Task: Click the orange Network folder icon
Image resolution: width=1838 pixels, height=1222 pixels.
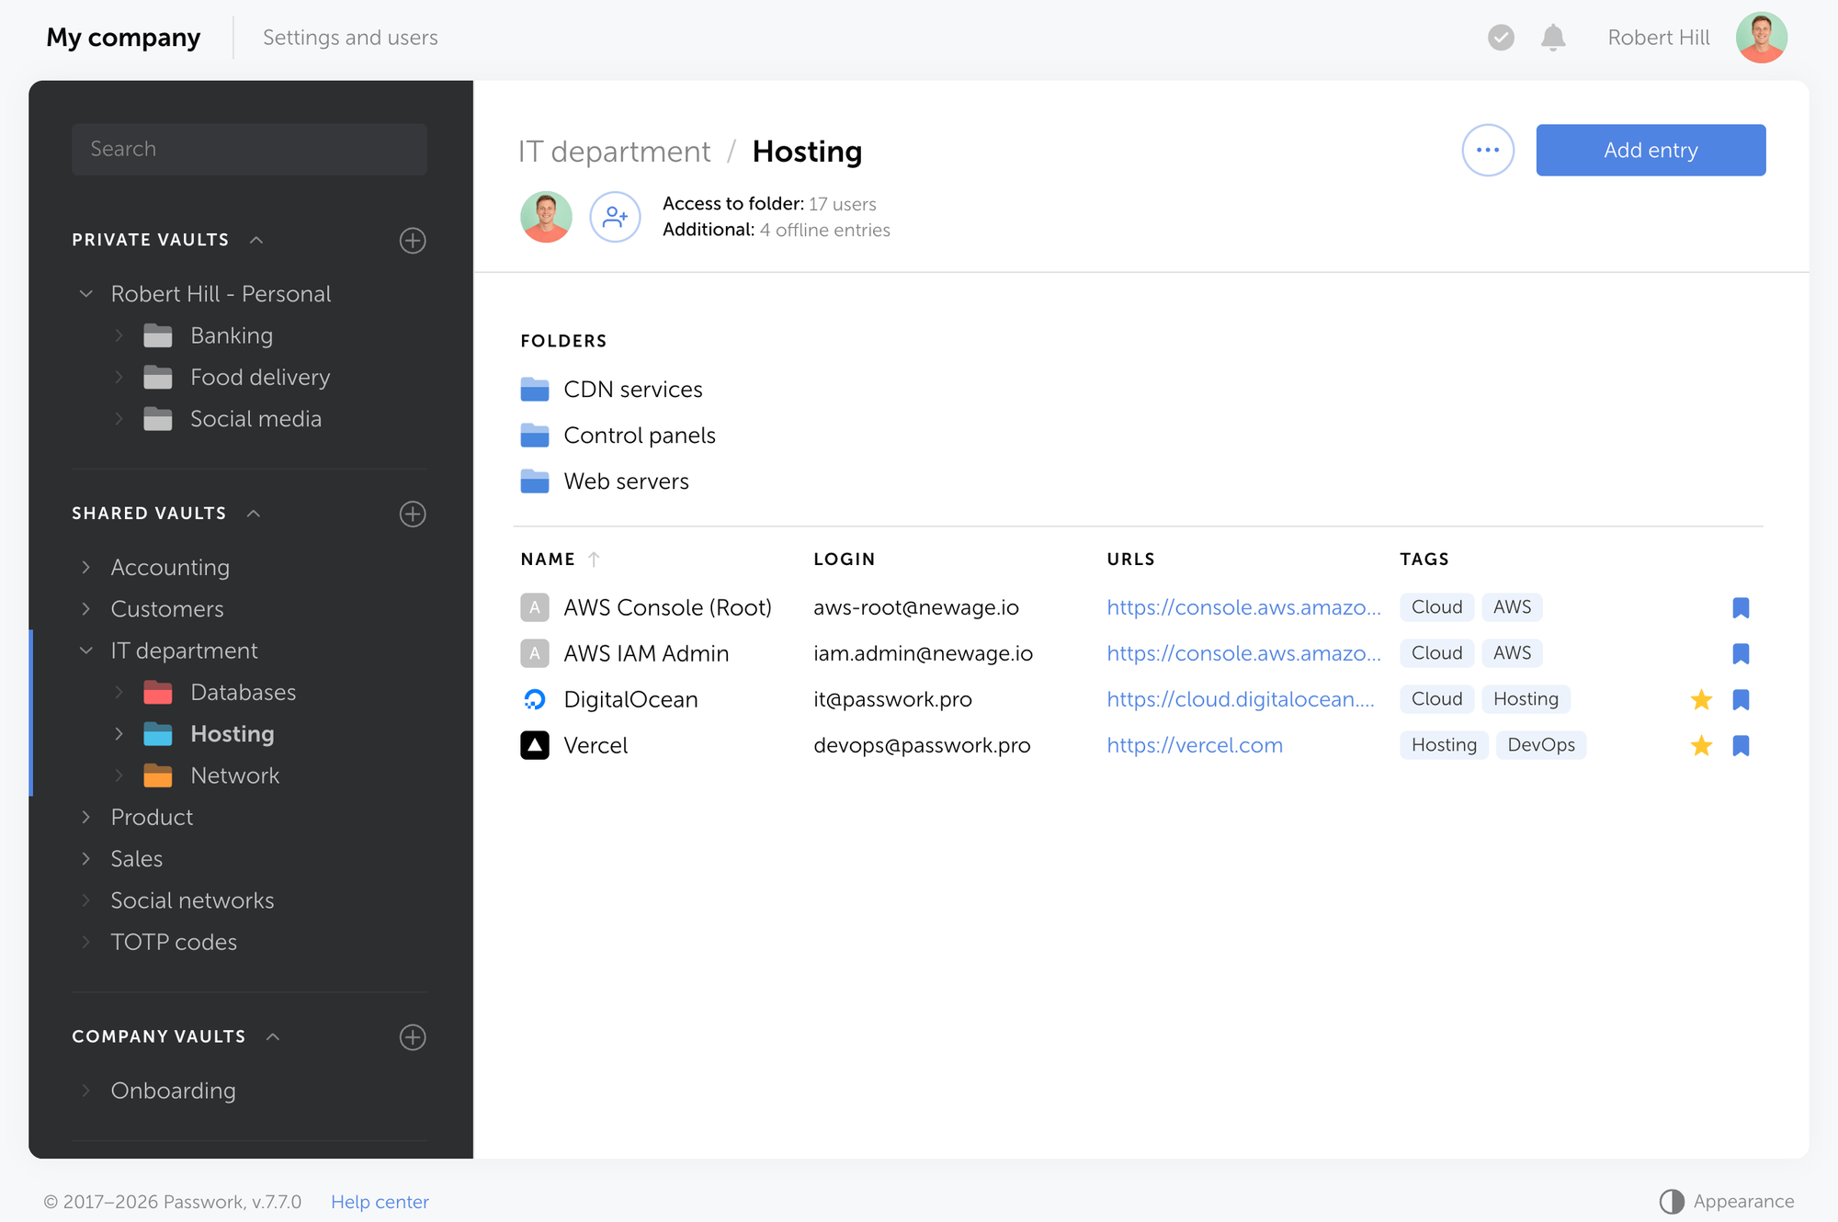Action: 158,776
